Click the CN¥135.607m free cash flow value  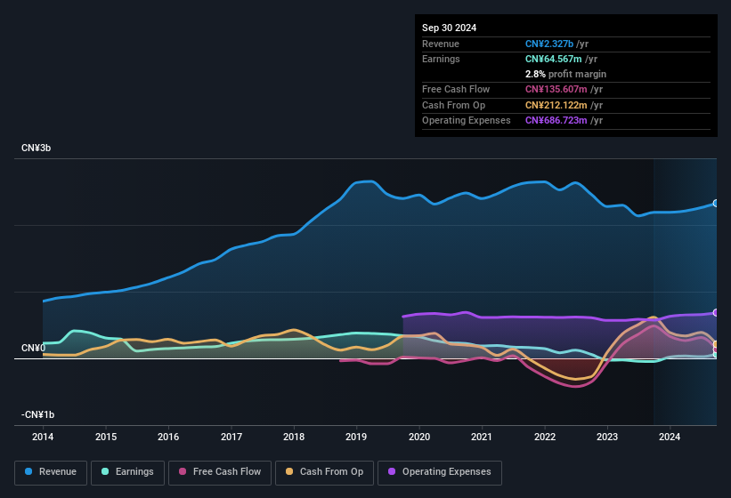[x=556, y=89]
